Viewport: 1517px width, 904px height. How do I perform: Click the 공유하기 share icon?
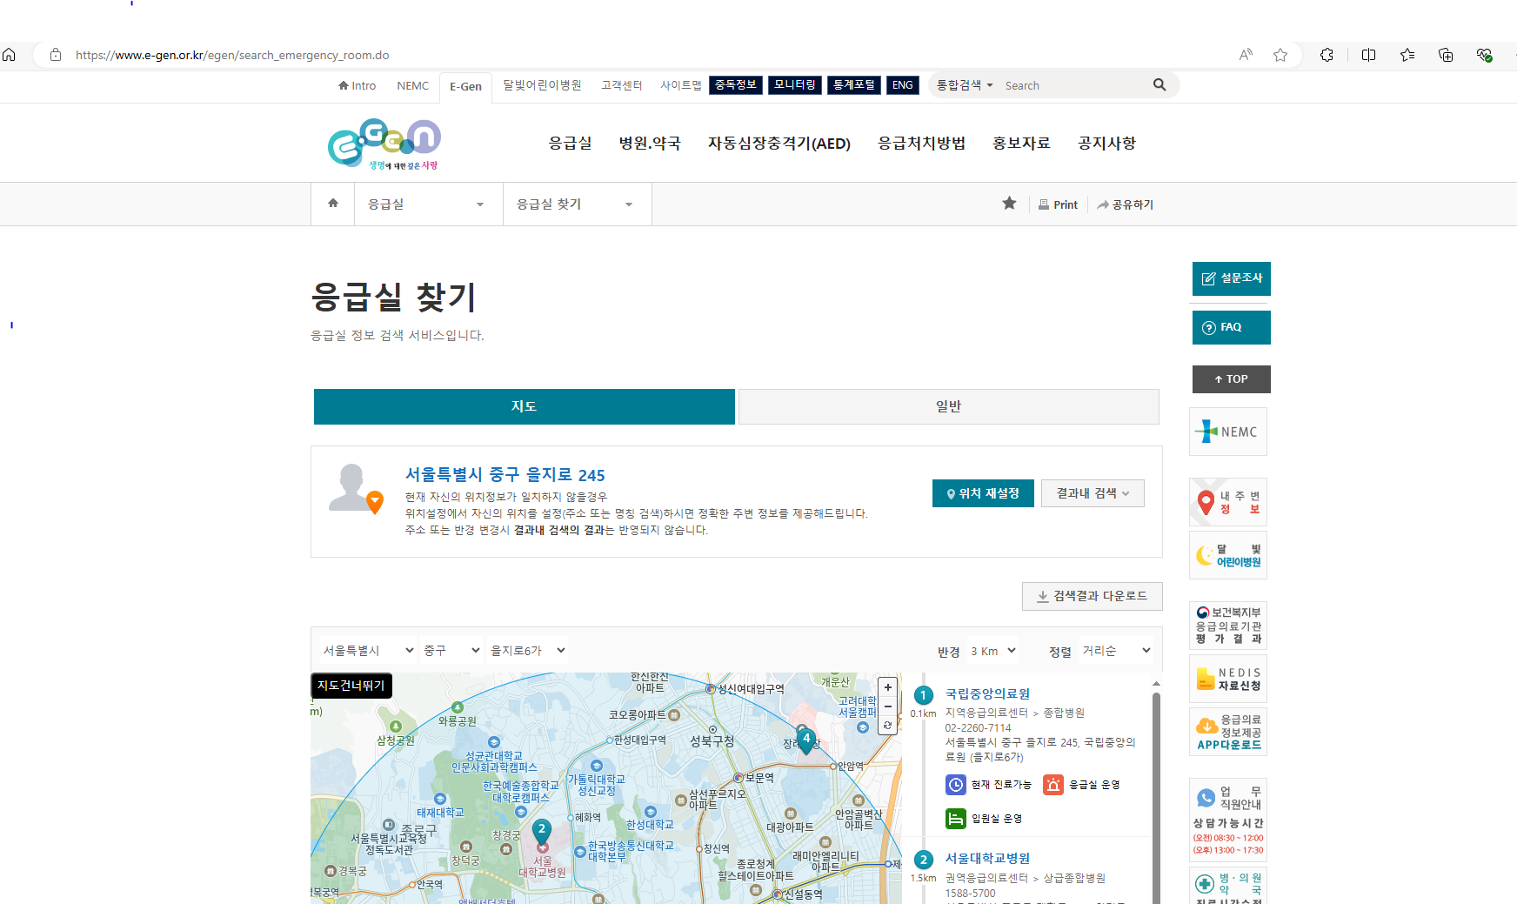coord(1125,204)
